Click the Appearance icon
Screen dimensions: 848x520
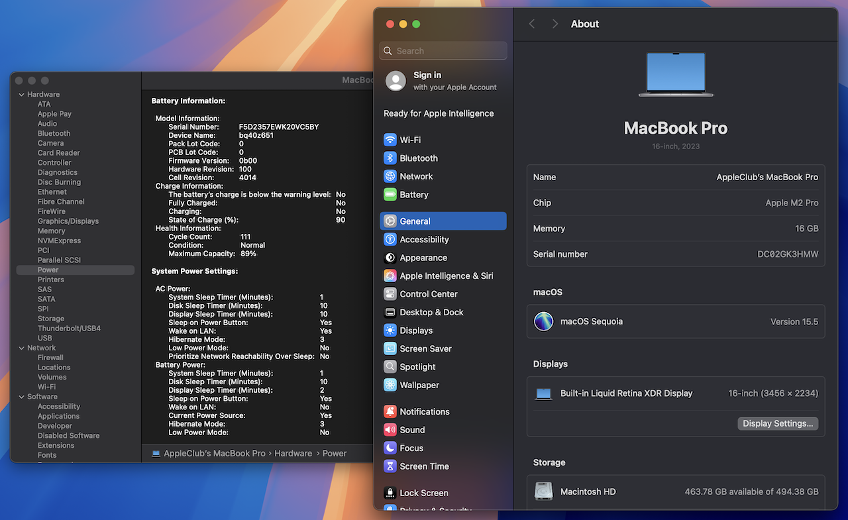coord(390,258)
